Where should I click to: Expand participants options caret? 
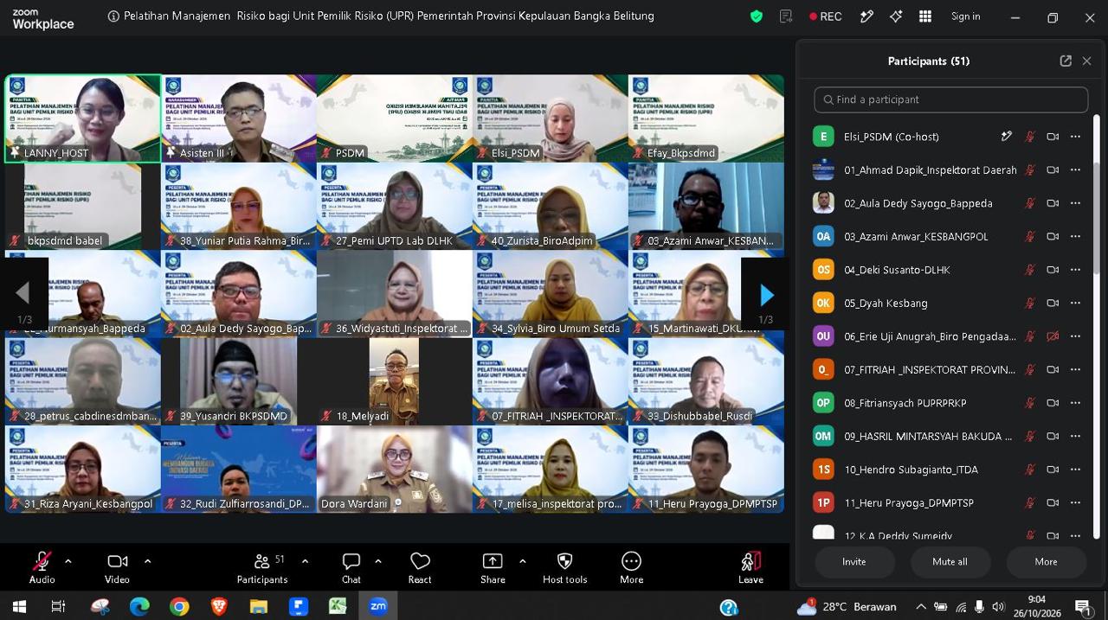click(x=305, y=561)
